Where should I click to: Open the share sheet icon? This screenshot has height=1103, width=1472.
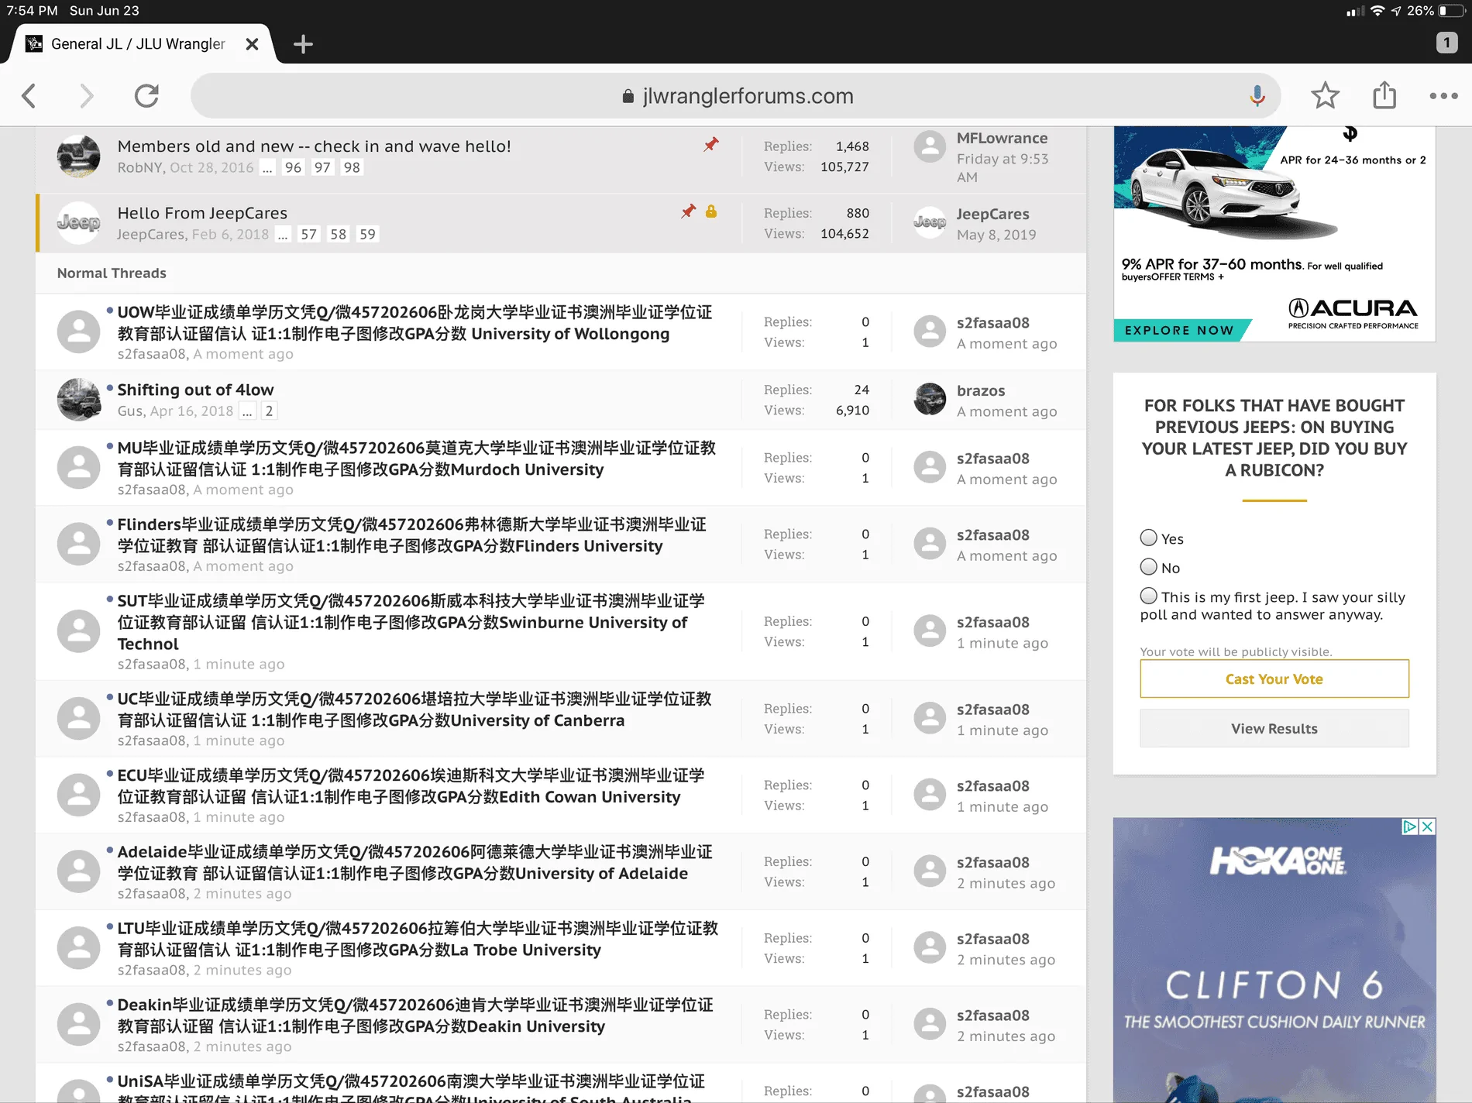click(1384, 95)
